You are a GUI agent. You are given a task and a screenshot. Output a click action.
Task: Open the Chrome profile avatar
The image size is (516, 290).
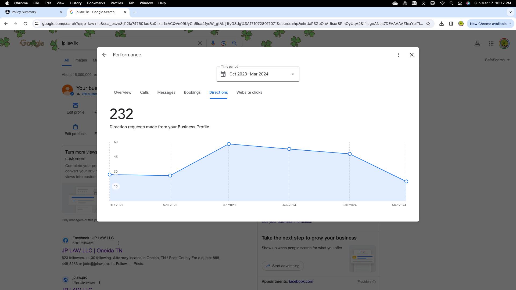point(461,24)
